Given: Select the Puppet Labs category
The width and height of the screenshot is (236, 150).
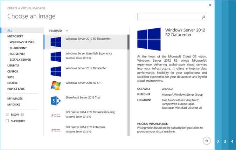Looking at the screenshot, I should (16, 89).
